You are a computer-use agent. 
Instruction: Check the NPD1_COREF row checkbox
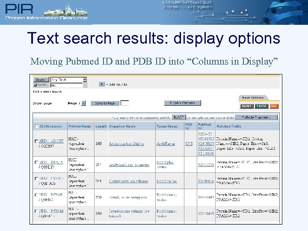(x=36, y=178)
